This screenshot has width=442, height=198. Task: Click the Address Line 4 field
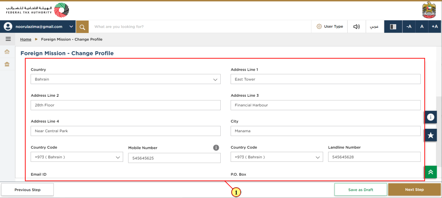[126, 131]
